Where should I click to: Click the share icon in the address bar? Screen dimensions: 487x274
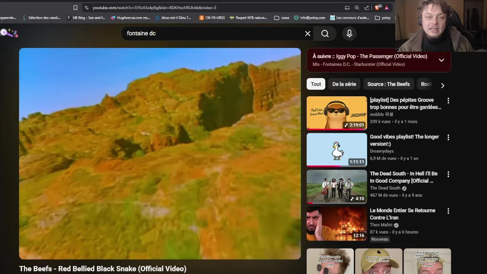(367, 8)
